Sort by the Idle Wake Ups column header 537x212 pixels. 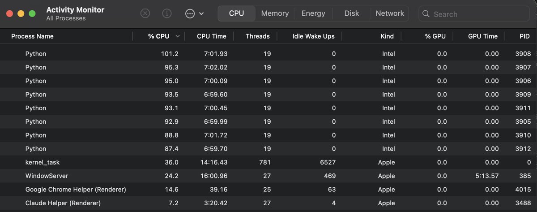click(x=313, y=36)
